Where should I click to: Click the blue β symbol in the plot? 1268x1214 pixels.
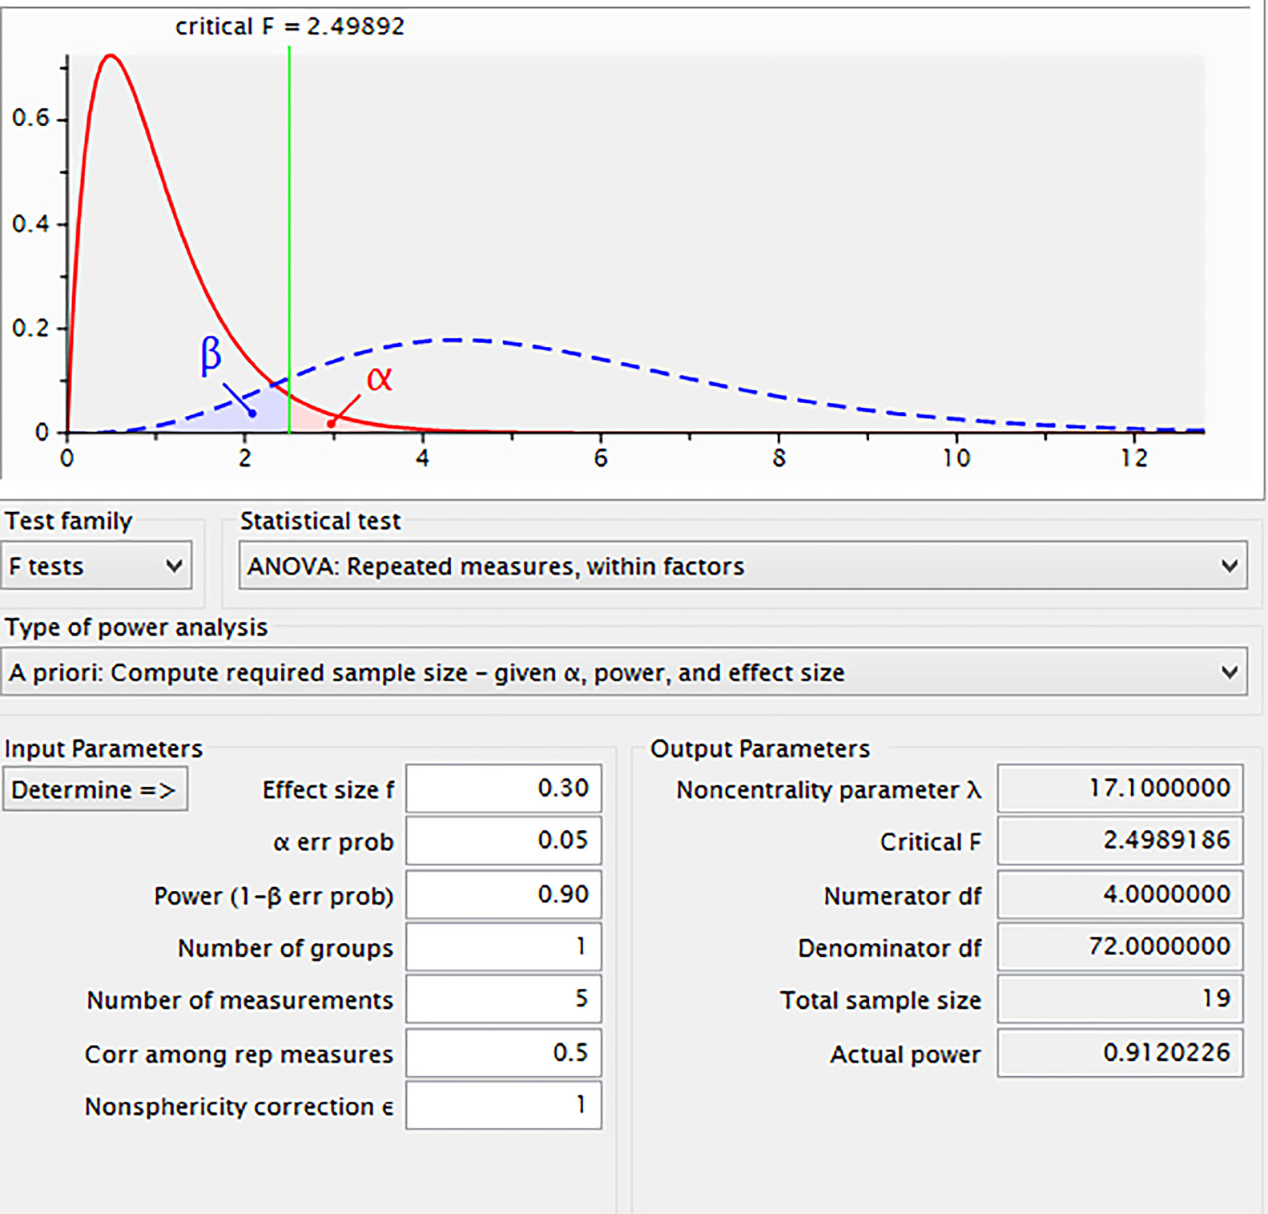click(210, 355)
